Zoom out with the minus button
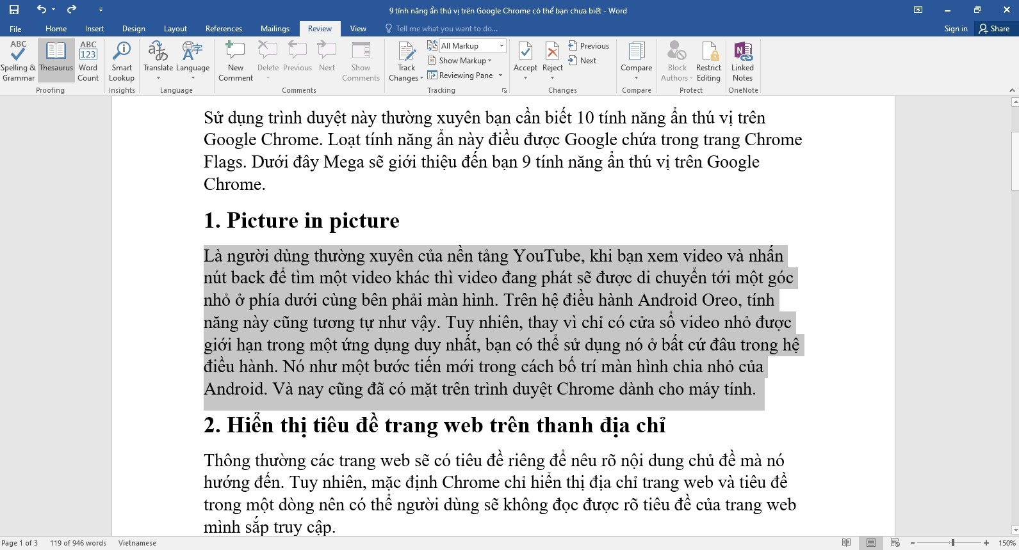The width and height of the screenshot is (1019, 550). [x=913, y=543]
